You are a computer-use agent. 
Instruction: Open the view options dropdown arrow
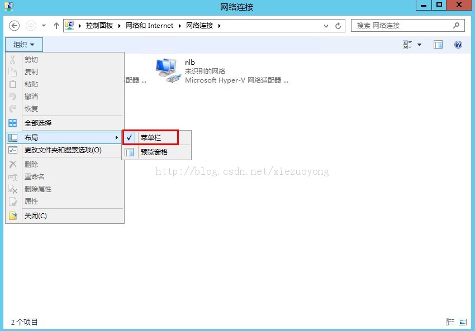coord(420,45)
